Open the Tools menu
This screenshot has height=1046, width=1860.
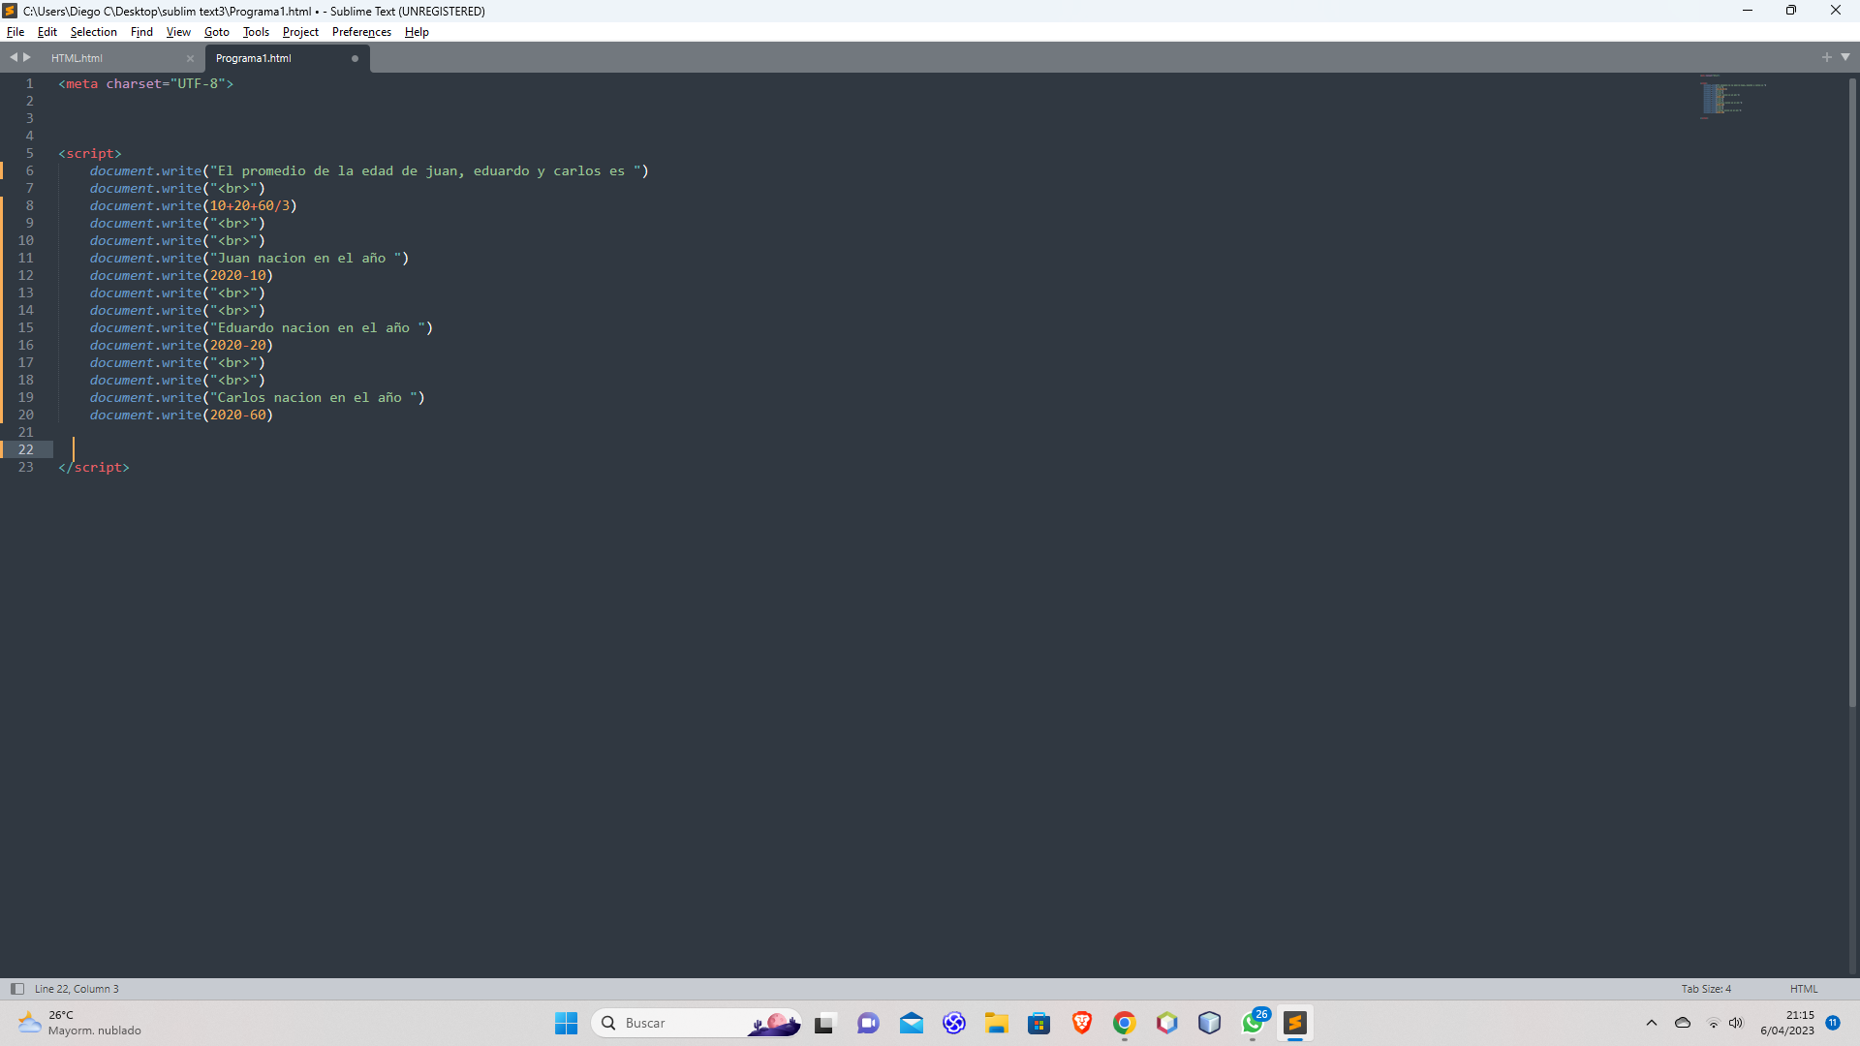coord(256,32)
